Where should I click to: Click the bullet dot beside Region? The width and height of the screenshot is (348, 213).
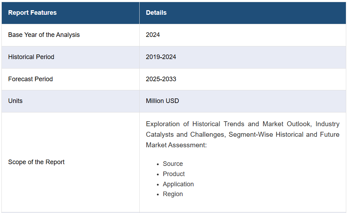pyautogui.click(x=158, y=195)
